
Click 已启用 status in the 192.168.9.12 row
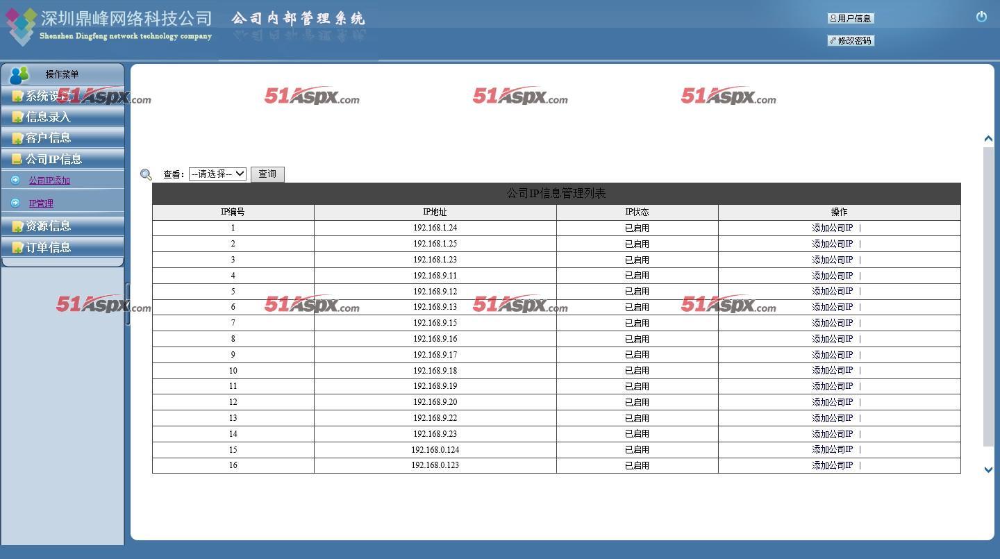point(637,291)
